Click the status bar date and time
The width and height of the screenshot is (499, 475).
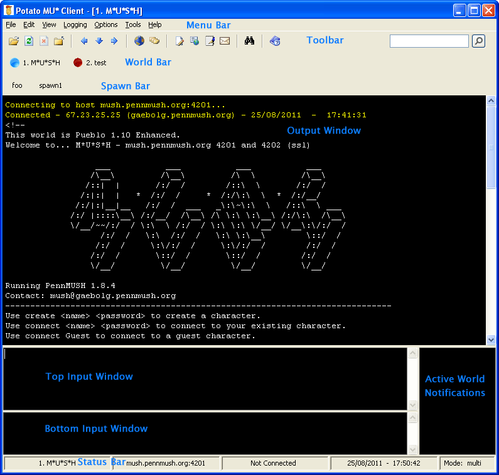(384, 463)
